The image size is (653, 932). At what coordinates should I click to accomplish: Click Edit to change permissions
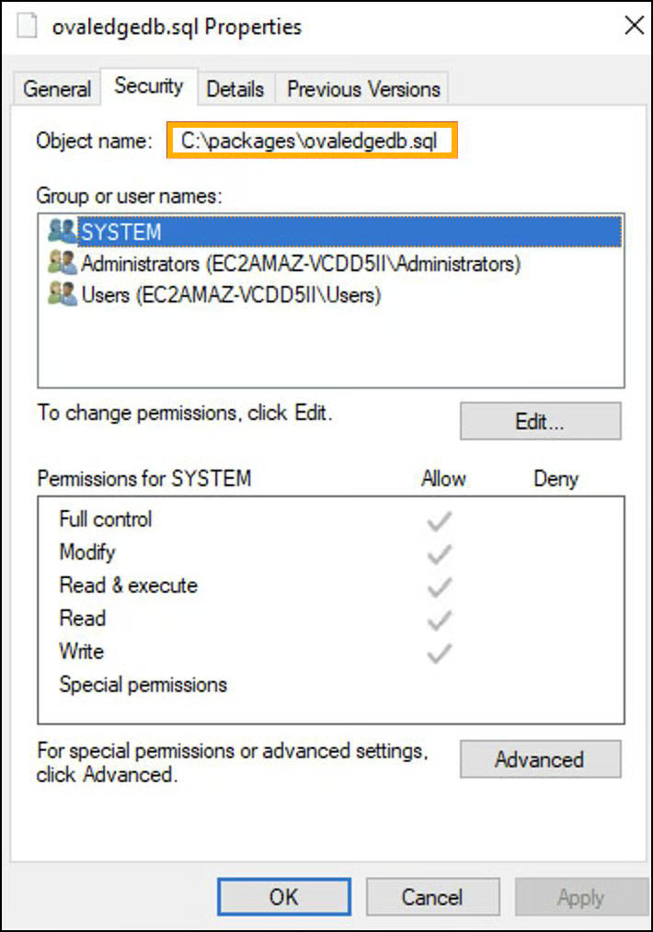point(540,422)
